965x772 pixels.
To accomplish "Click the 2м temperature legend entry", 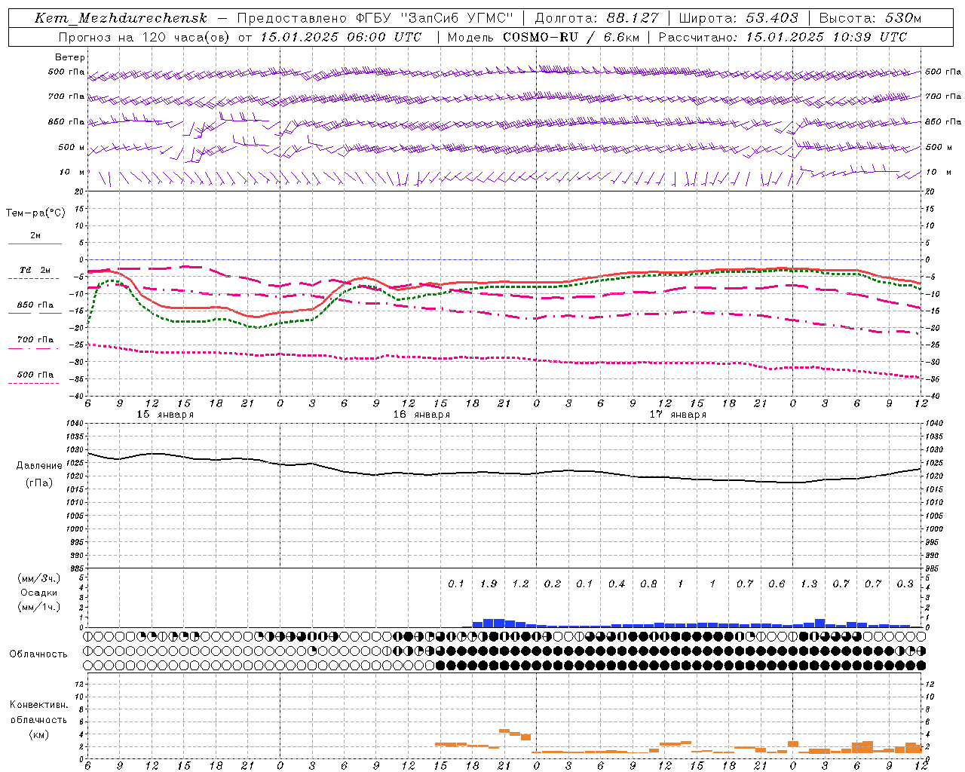I will 35,236.
